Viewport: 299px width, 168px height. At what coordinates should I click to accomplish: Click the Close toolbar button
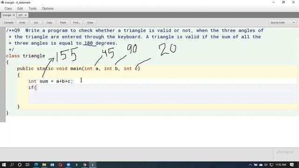tap(90, 22)
